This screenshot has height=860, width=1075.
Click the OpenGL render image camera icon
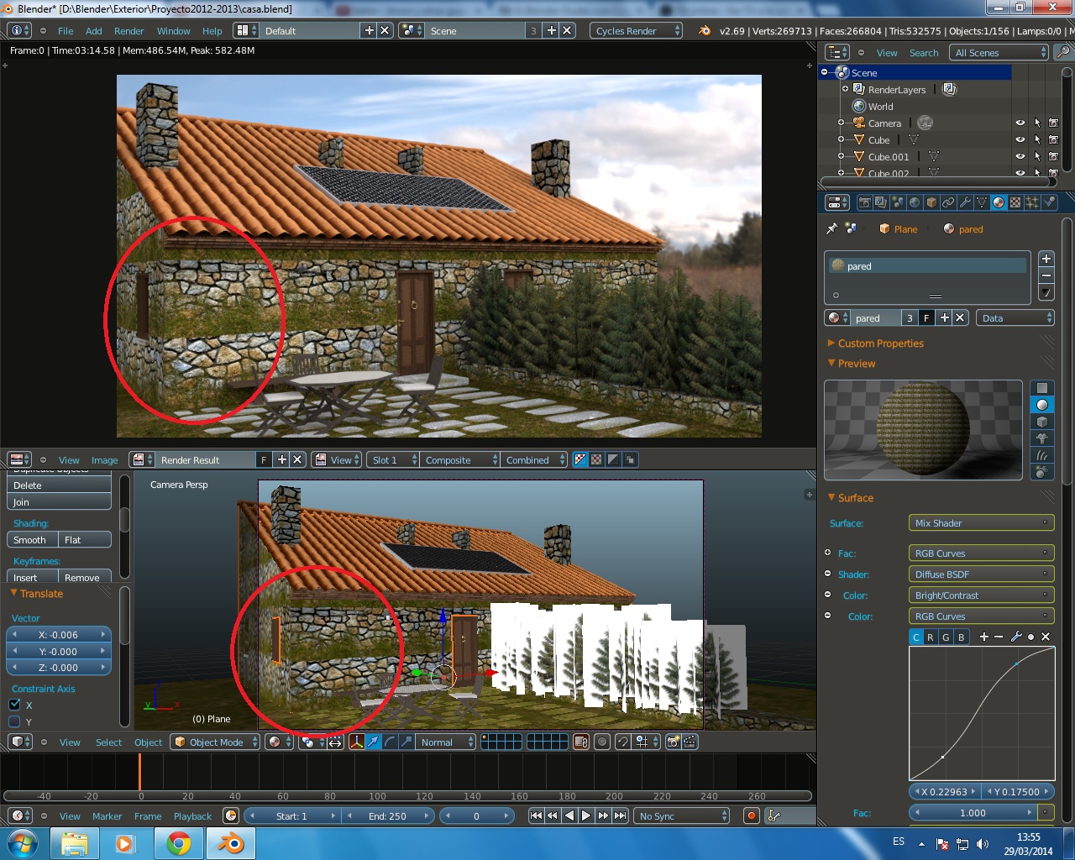(673, 742)
